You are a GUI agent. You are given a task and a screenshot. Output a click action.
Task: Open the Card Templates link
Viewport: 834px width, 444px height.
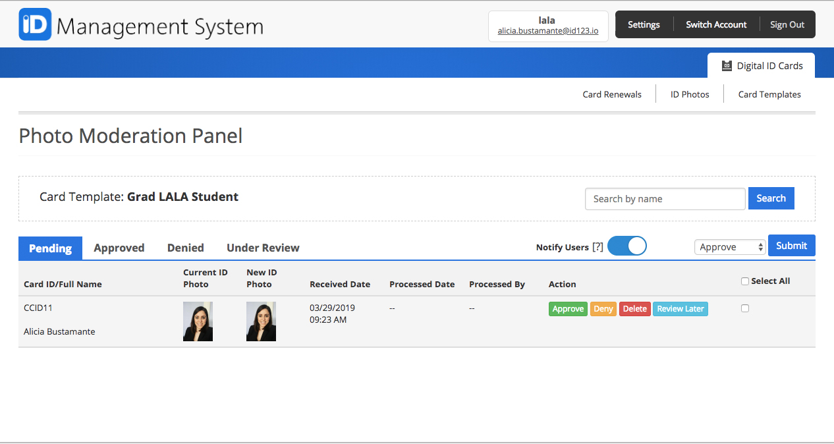pos(769,94)
